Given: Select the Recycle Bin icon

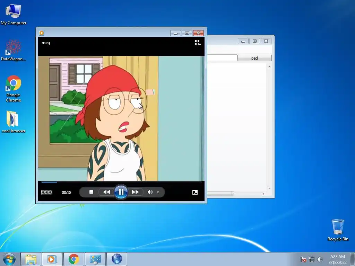Looking at the screenshot, I should pos(338,230).
